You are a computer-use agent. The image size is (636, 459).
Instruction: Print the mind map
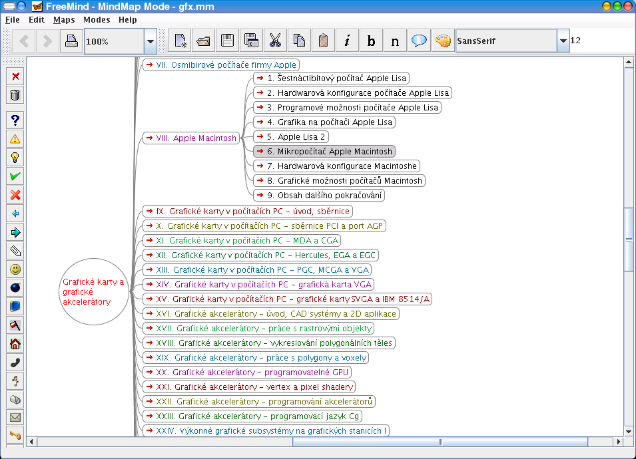[x=71, y=41]
